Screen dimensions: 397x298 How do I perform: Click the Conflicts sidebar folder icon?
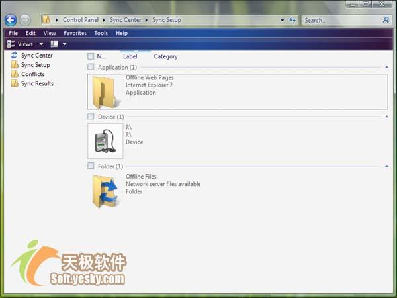15,74
